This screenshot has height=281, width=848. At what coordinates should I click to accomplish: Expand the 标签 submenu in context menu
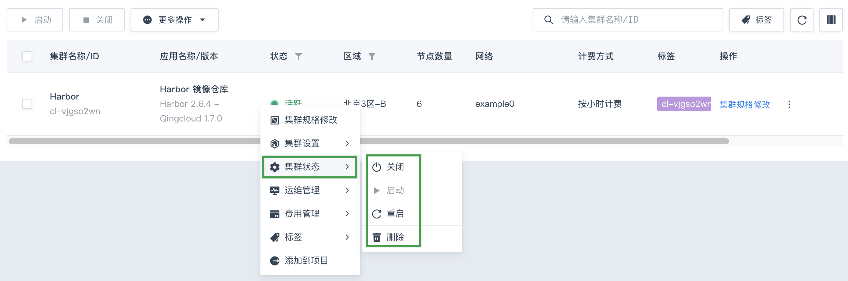310,237
